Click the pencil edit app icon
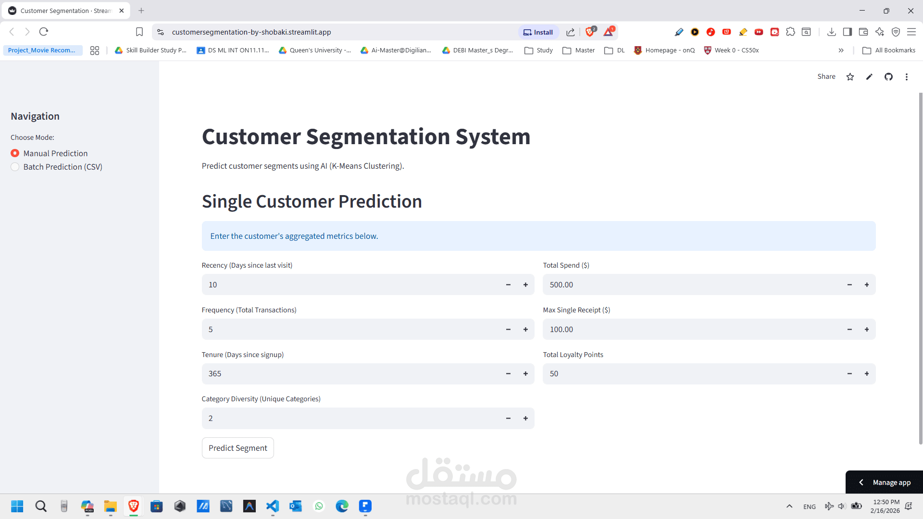Image resolution: width=923 pixels, height=519 pixels. [869, 77]
